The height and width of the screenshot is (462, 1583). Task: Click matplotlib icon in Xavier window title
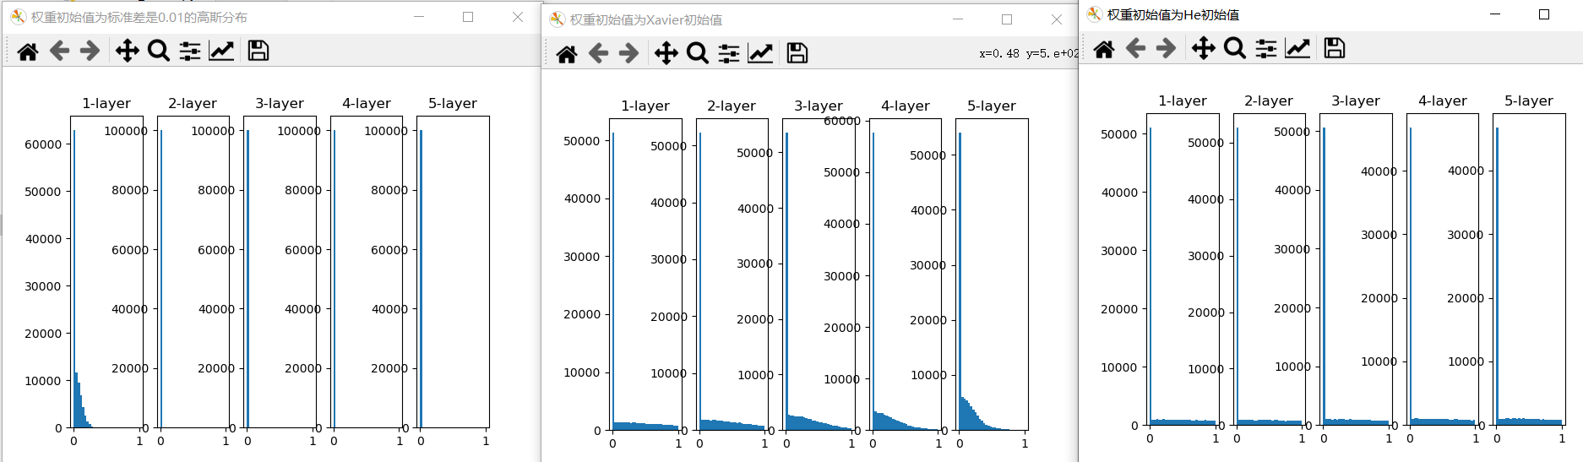point(557,19)
